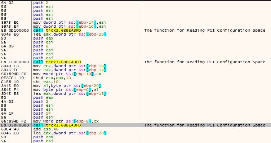Click the comment on the E8 0D100000 row
Image resolution: width=271 pixels, height=143 pixels.
point(205,30)
